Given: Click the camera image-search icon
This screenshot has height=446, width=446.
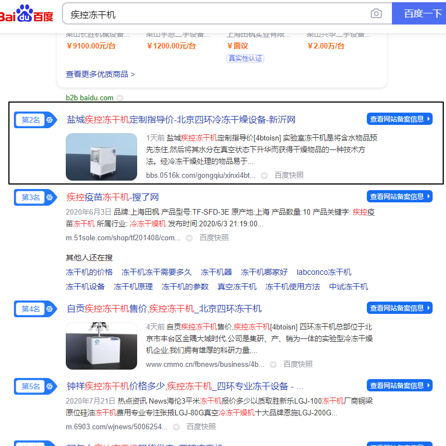Looking at the screenshot, I should (376, 13).
